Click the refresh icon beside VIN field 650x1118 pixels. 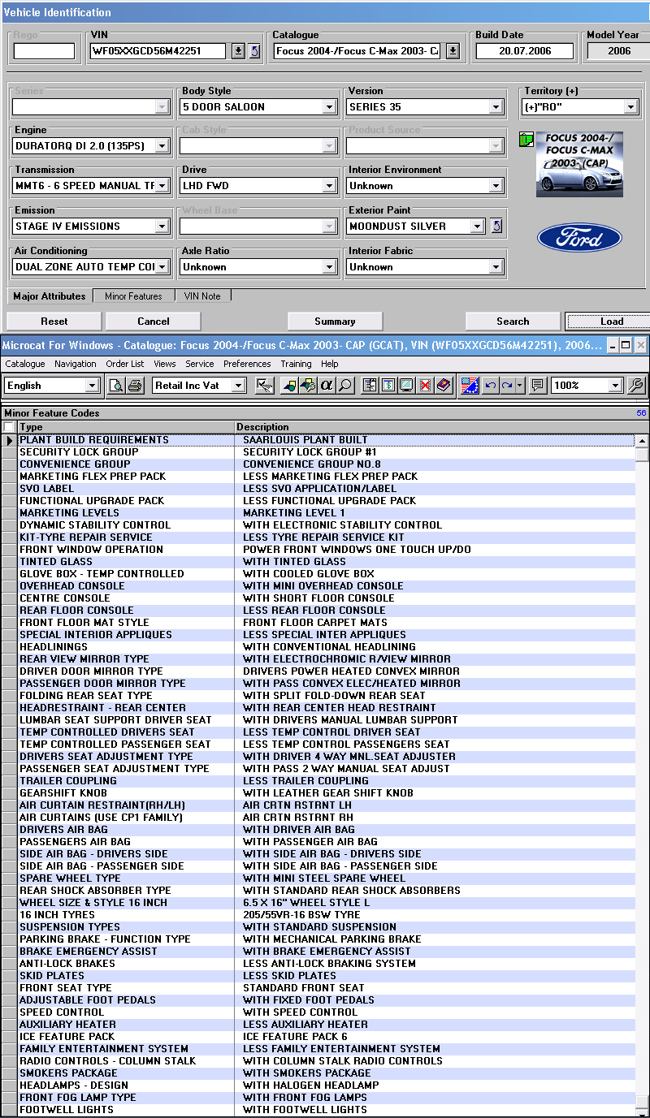(x=254, y=51)
